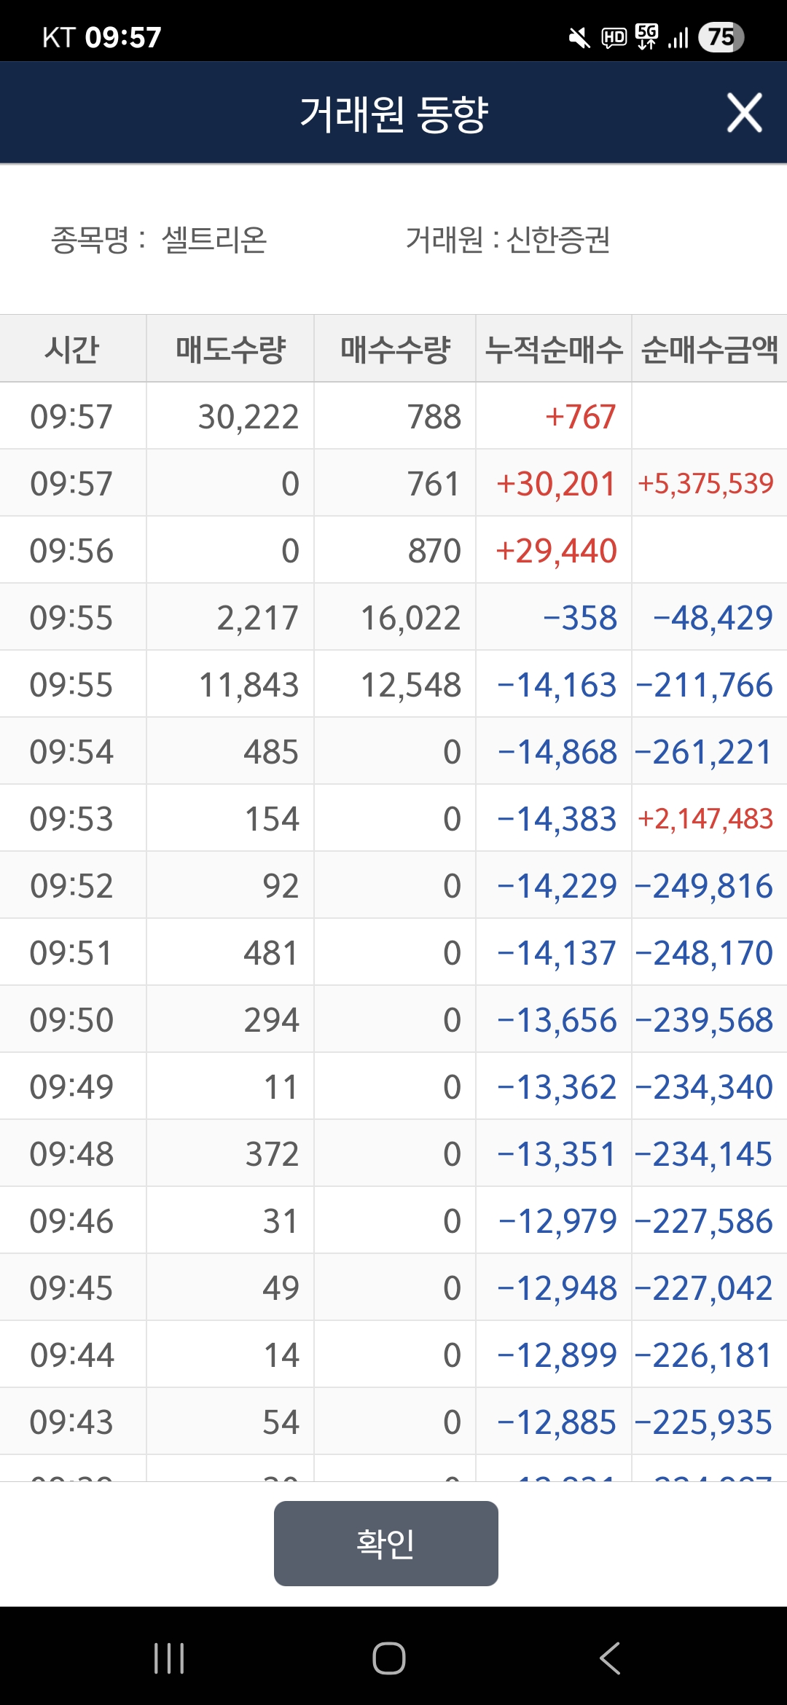Tap the signal strength bars icon
Viewport: 787px width, 1705px height.
(678, 38)
